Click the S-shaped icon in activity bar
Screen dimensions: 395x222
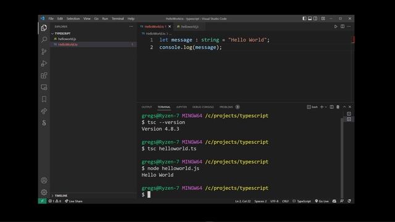point(44,123)
